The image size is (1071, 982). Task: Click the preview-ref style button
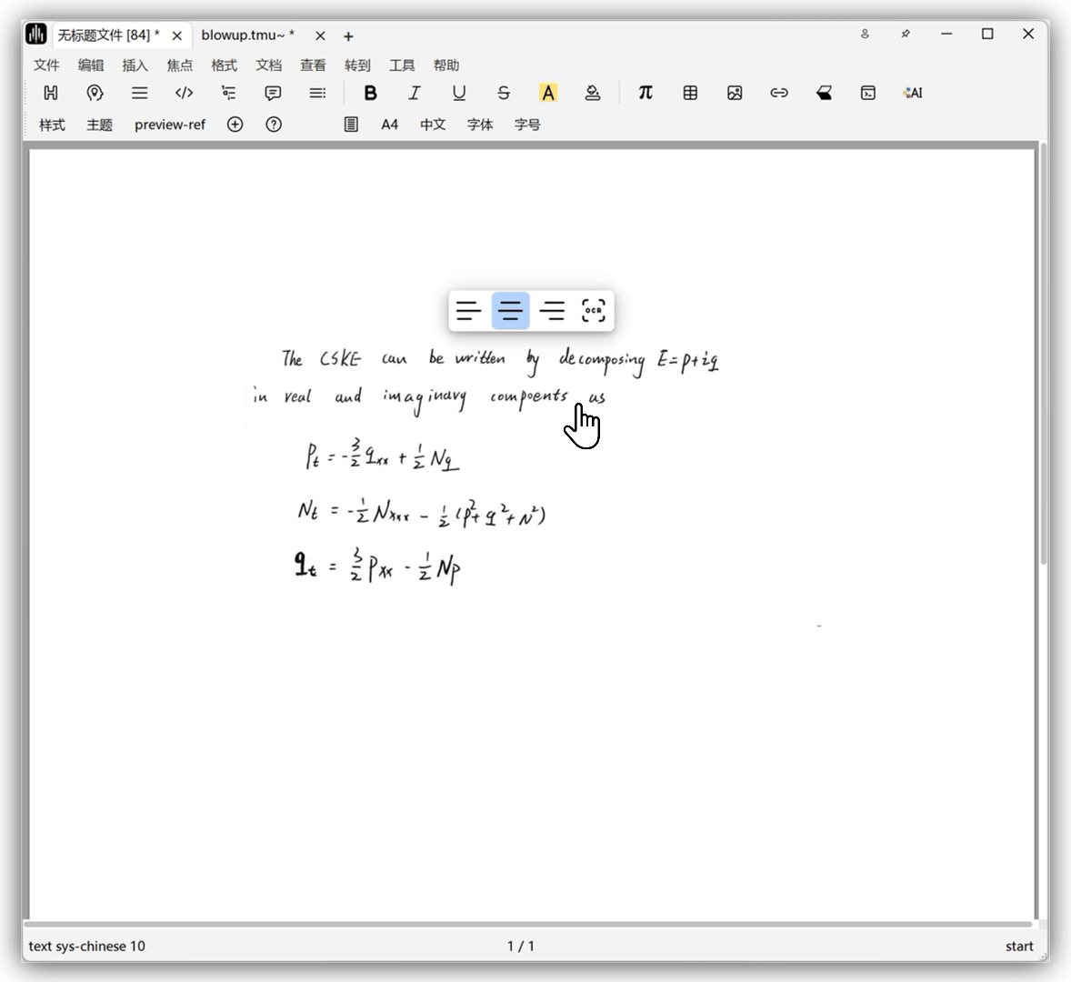click(170, 125)
